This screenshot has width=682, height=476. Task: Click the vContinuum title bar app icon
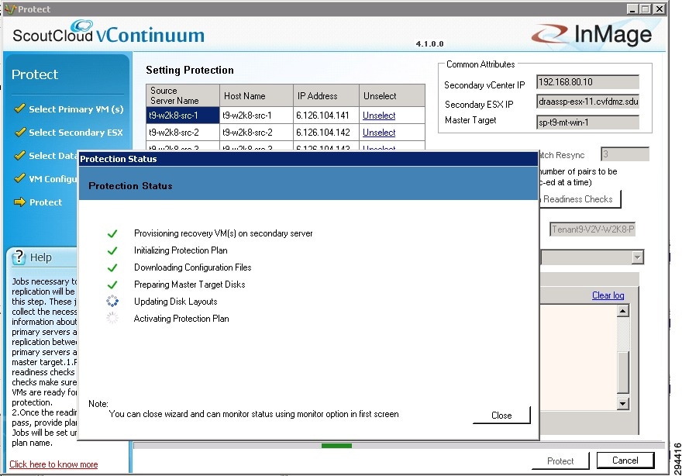(x=10, y=9)
